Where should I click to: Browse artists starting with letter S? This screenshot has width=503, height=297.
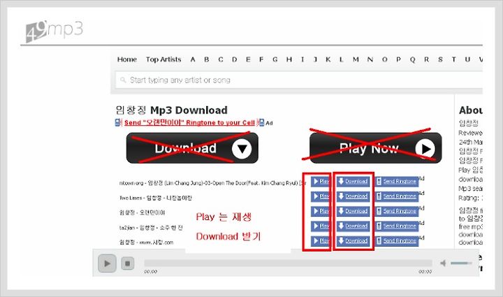point(440,59)
